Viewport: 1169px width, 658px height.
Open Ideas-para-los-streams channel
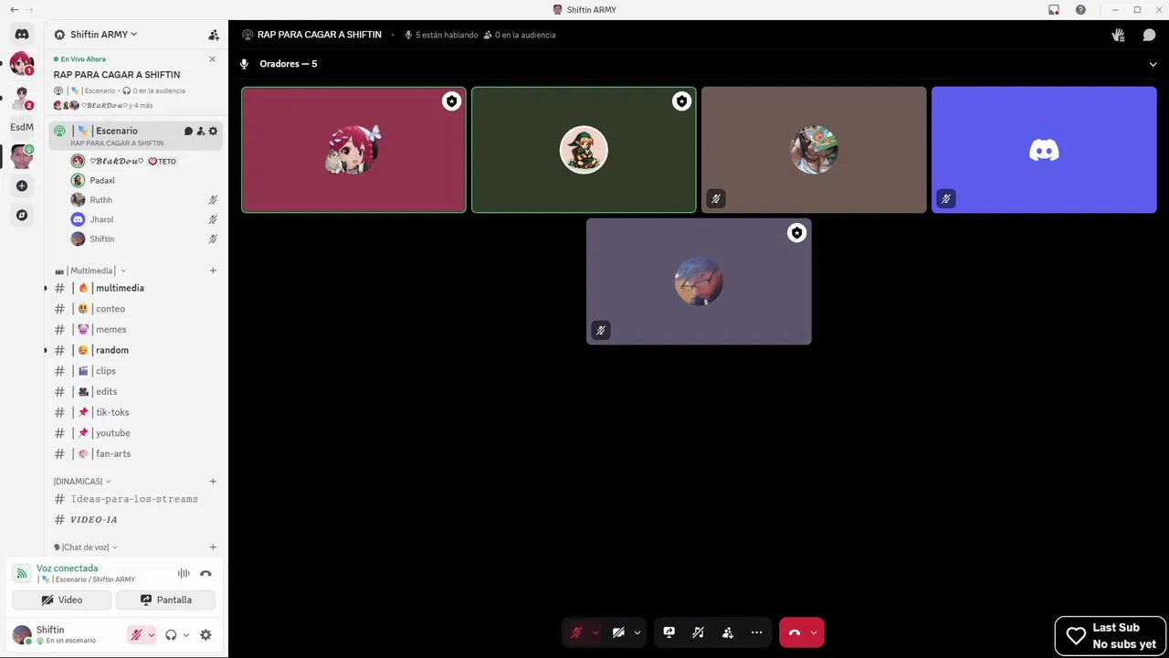pos(135,499)
